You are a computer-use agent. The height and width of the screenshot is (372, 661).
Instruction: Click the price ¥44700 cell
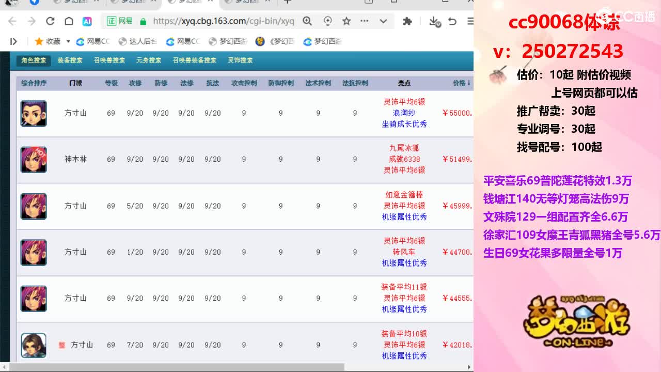point(458,252)
